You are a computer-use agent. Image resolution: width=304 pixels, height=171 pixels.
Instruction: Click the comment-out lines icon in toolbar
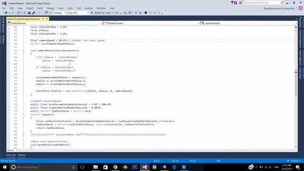point(136,13)
